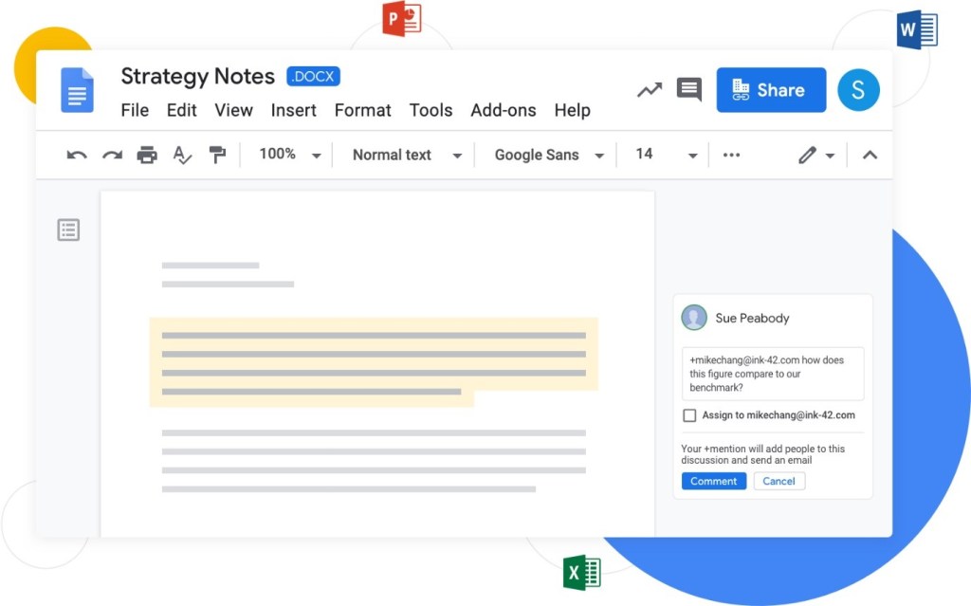The width and height of the screenshot is (971, 606).
Task: Print the document with printer icon
Action: point(147,155)
